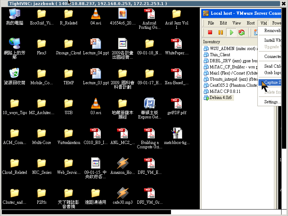Select the 03.avi VLC media file
Viewport: 288px width, 216px height.
click(x=96, y=106)
